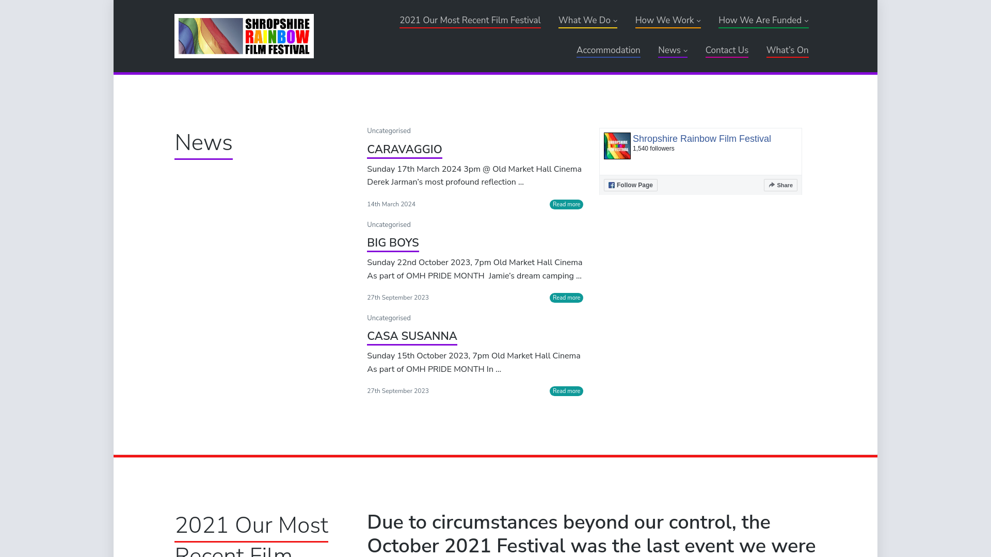Click the CARAVAGGIO excerpt about Derek Jarman
991x557 pixels.
[x=474, y=176]
